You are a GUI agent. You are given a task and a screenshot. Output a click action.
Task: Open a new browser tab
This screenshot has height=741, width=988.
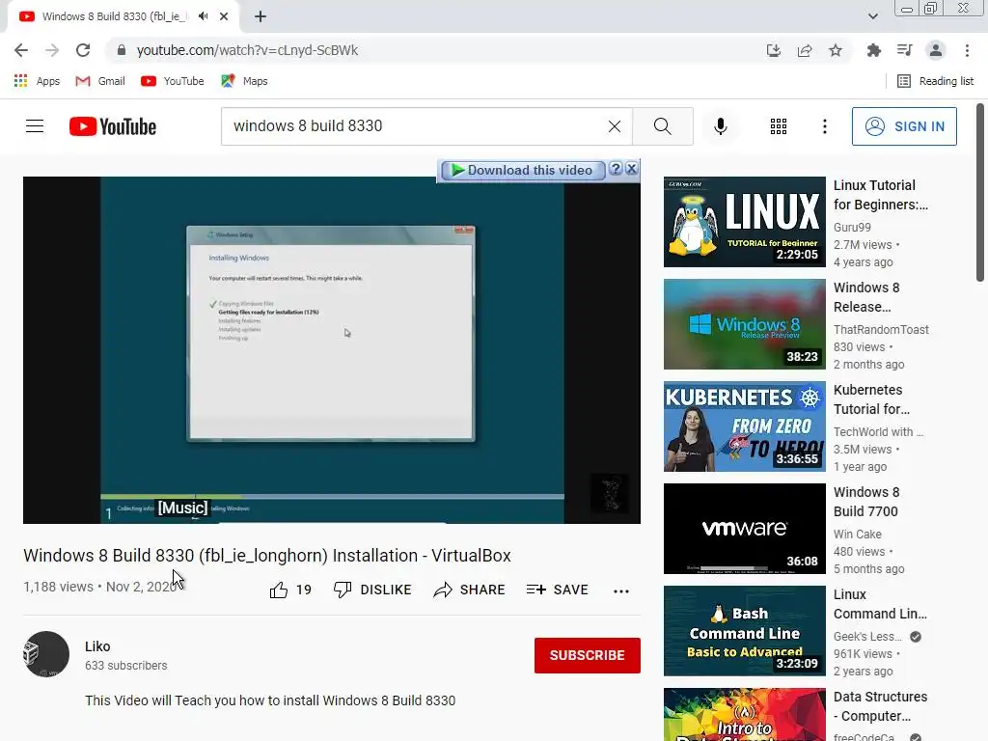pyautogui.click(x=261, y=16)
